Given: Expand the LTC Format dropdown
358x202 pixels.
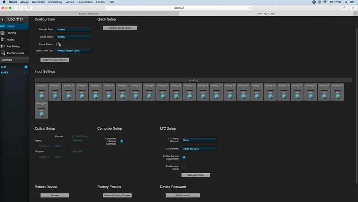Looking at the screenshot, I should coord(199,149).
